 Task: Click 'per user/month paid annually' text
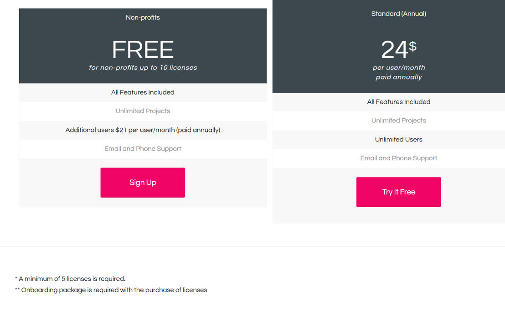[398, 72]
